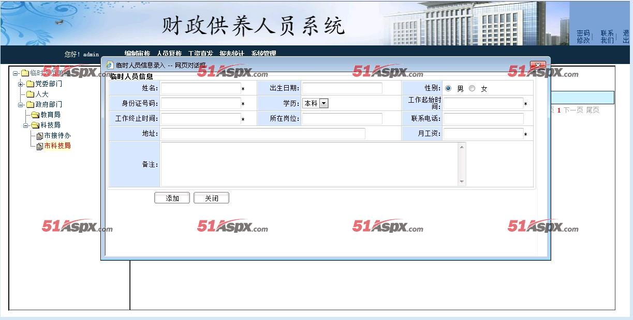The height and width of the screenshot is (320, 633).
Task: Click inside the 备注 text area
Action: tap(310, 164)
